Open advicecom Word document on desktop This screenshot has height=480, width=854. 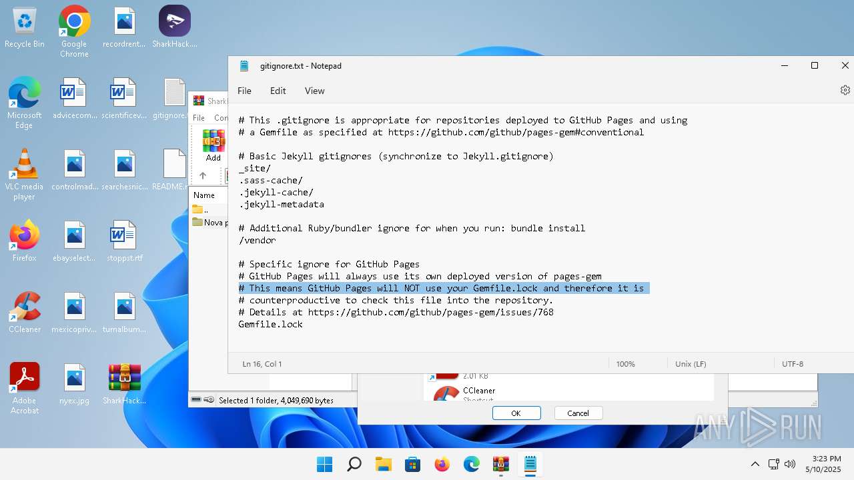pos(74,99)
